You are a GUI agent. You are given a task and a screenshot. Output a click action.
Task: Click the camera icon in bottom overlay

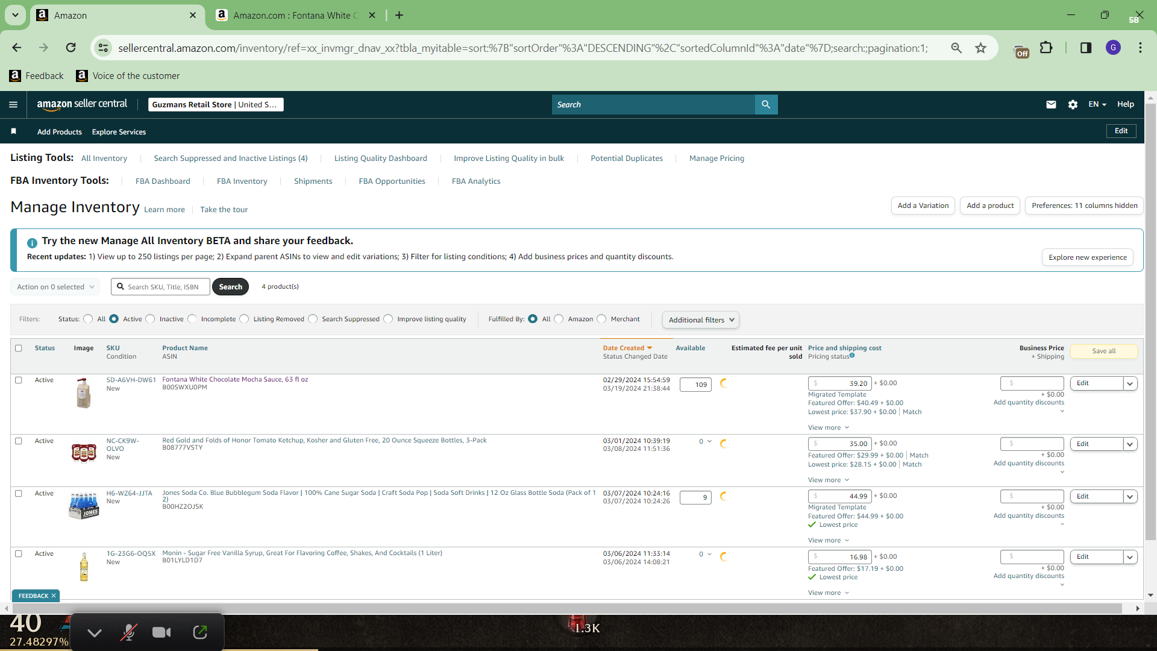click(x=161, y=632)
